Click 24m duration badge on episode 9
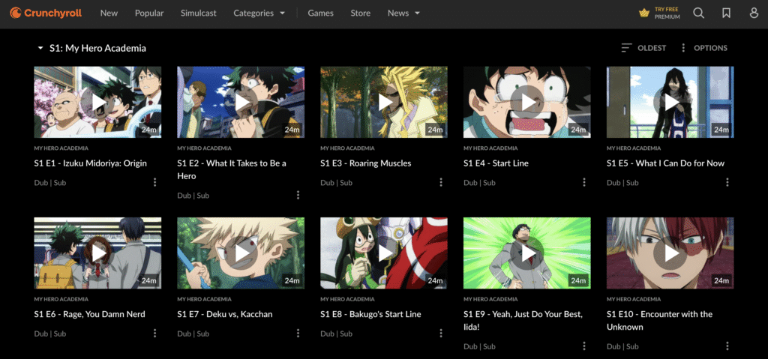The height and width of the screenshot is (359, 768). coord(578,280)
